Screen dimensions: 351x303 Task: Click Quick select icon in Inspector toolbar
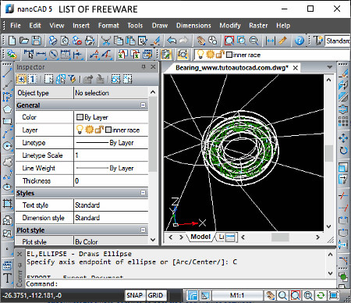click(x=73, y=79)
